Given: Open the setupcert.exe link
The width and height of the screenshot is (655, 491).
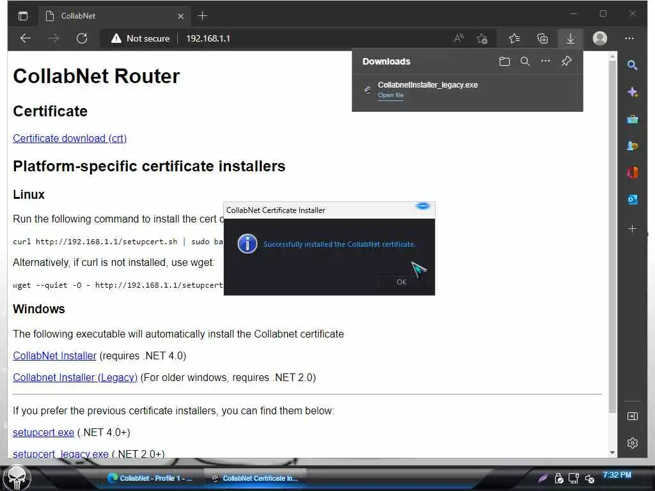Looking at the screenshot, I should 43,433.
